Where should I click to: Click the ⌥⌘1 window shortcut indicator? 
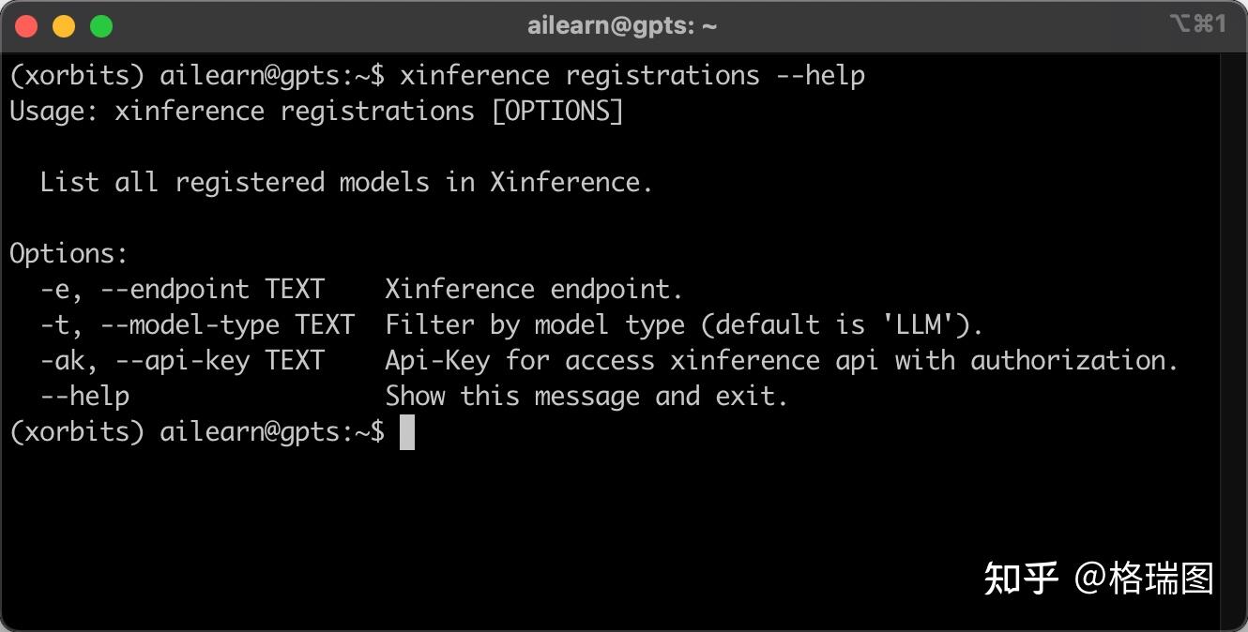(1198, 26)
